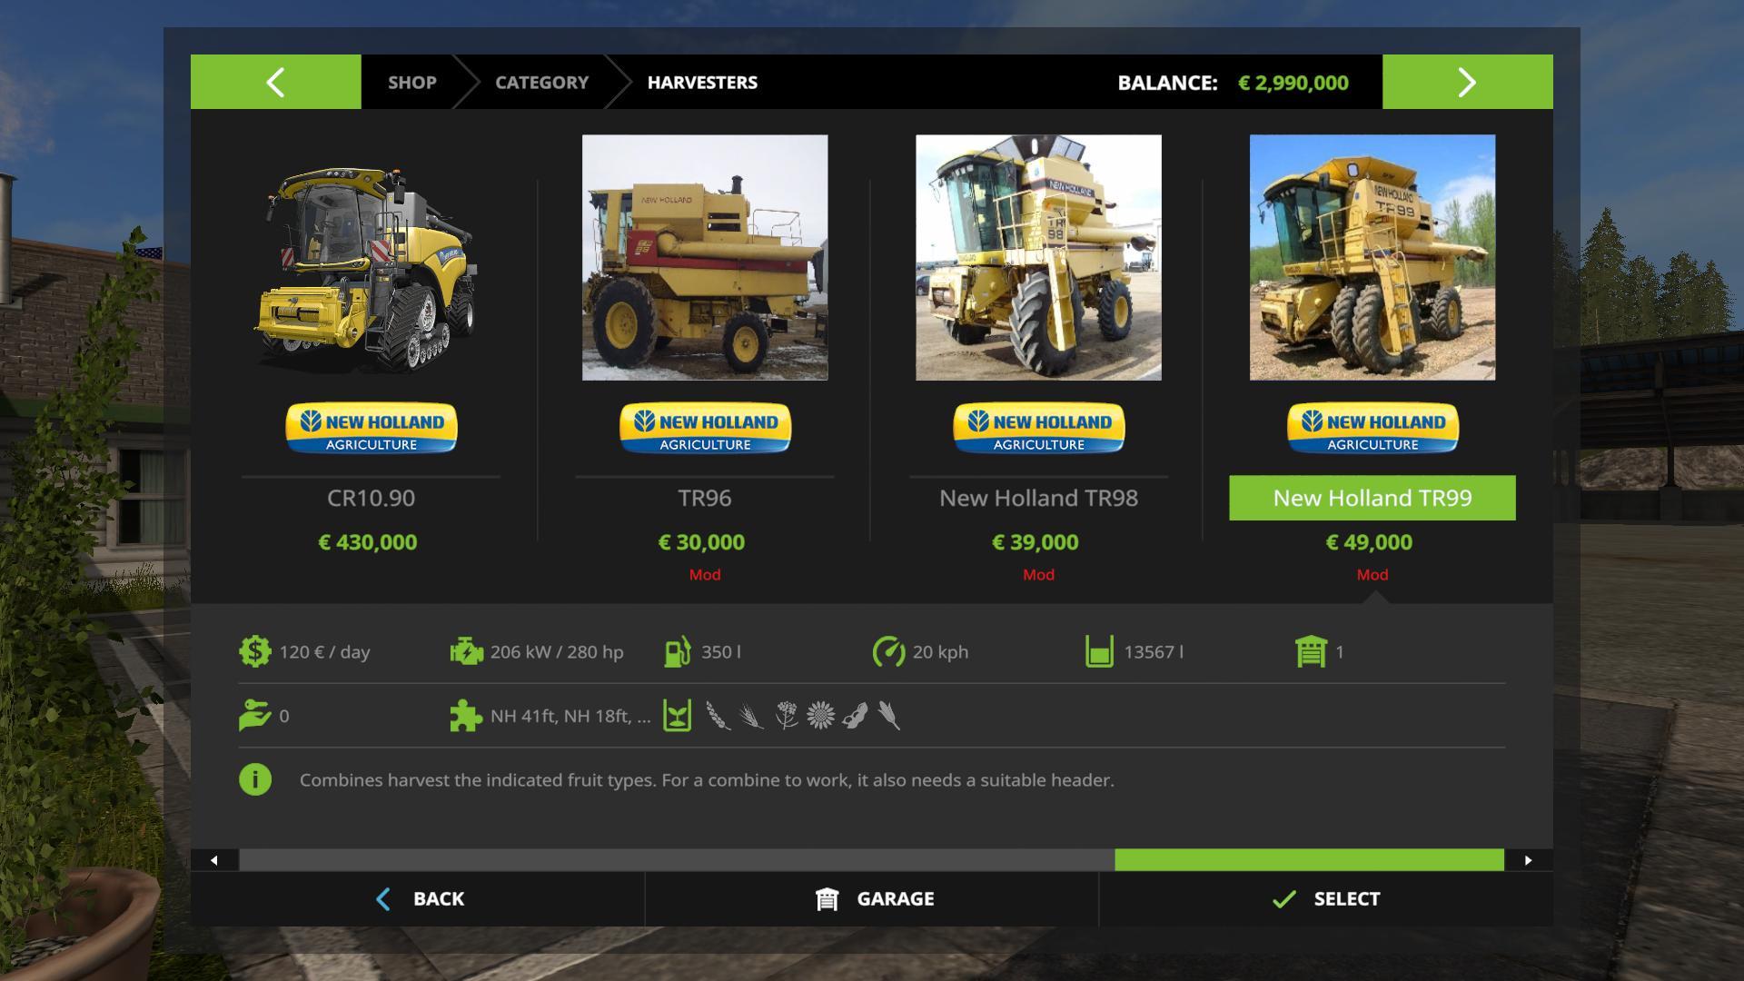Click the green info circle icon
The width and height of the screenshot is (1744, 981).
(x=255, y=779)
